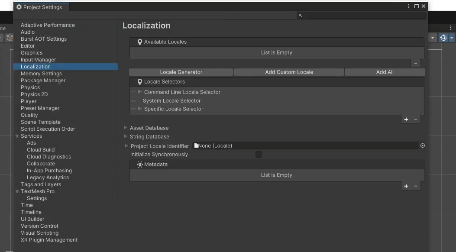
Task: Click the Add All button
Action: click(x=385, y=72)
